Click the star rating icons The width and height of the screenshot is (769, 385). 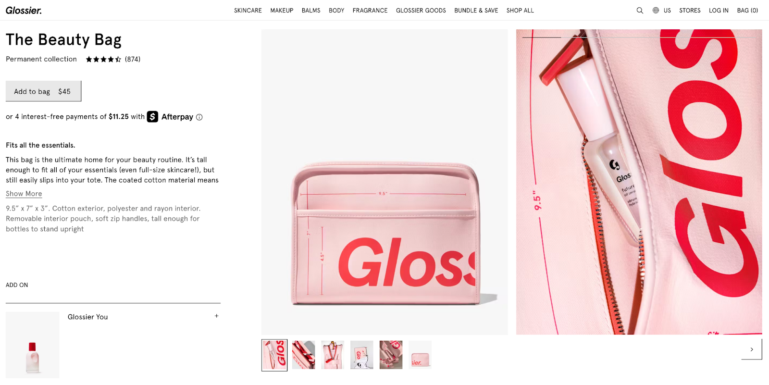[x=103, y=59]
